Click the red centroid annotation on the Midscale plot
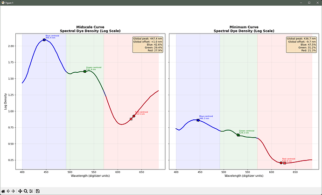322x195 pixels. [141, 113]
